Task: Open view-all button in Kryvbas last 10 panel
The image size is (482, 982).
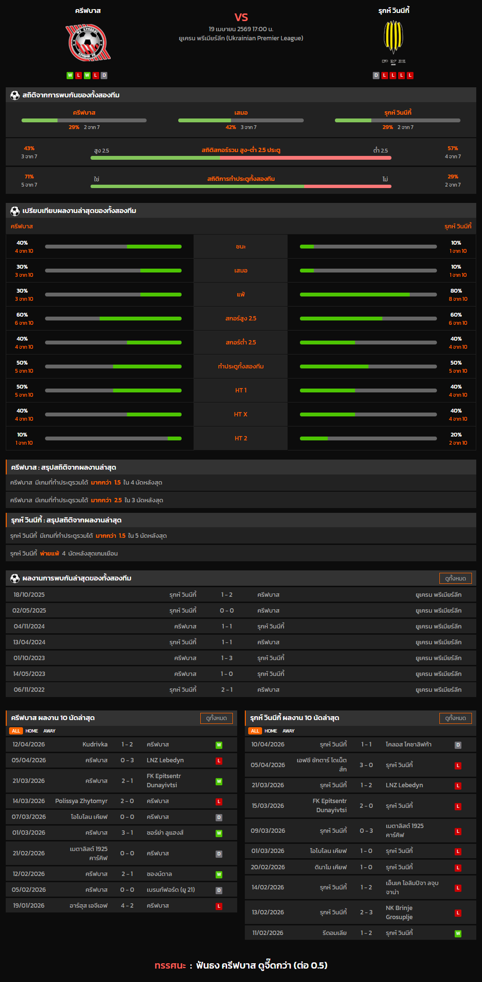Action: pos(216,718)
